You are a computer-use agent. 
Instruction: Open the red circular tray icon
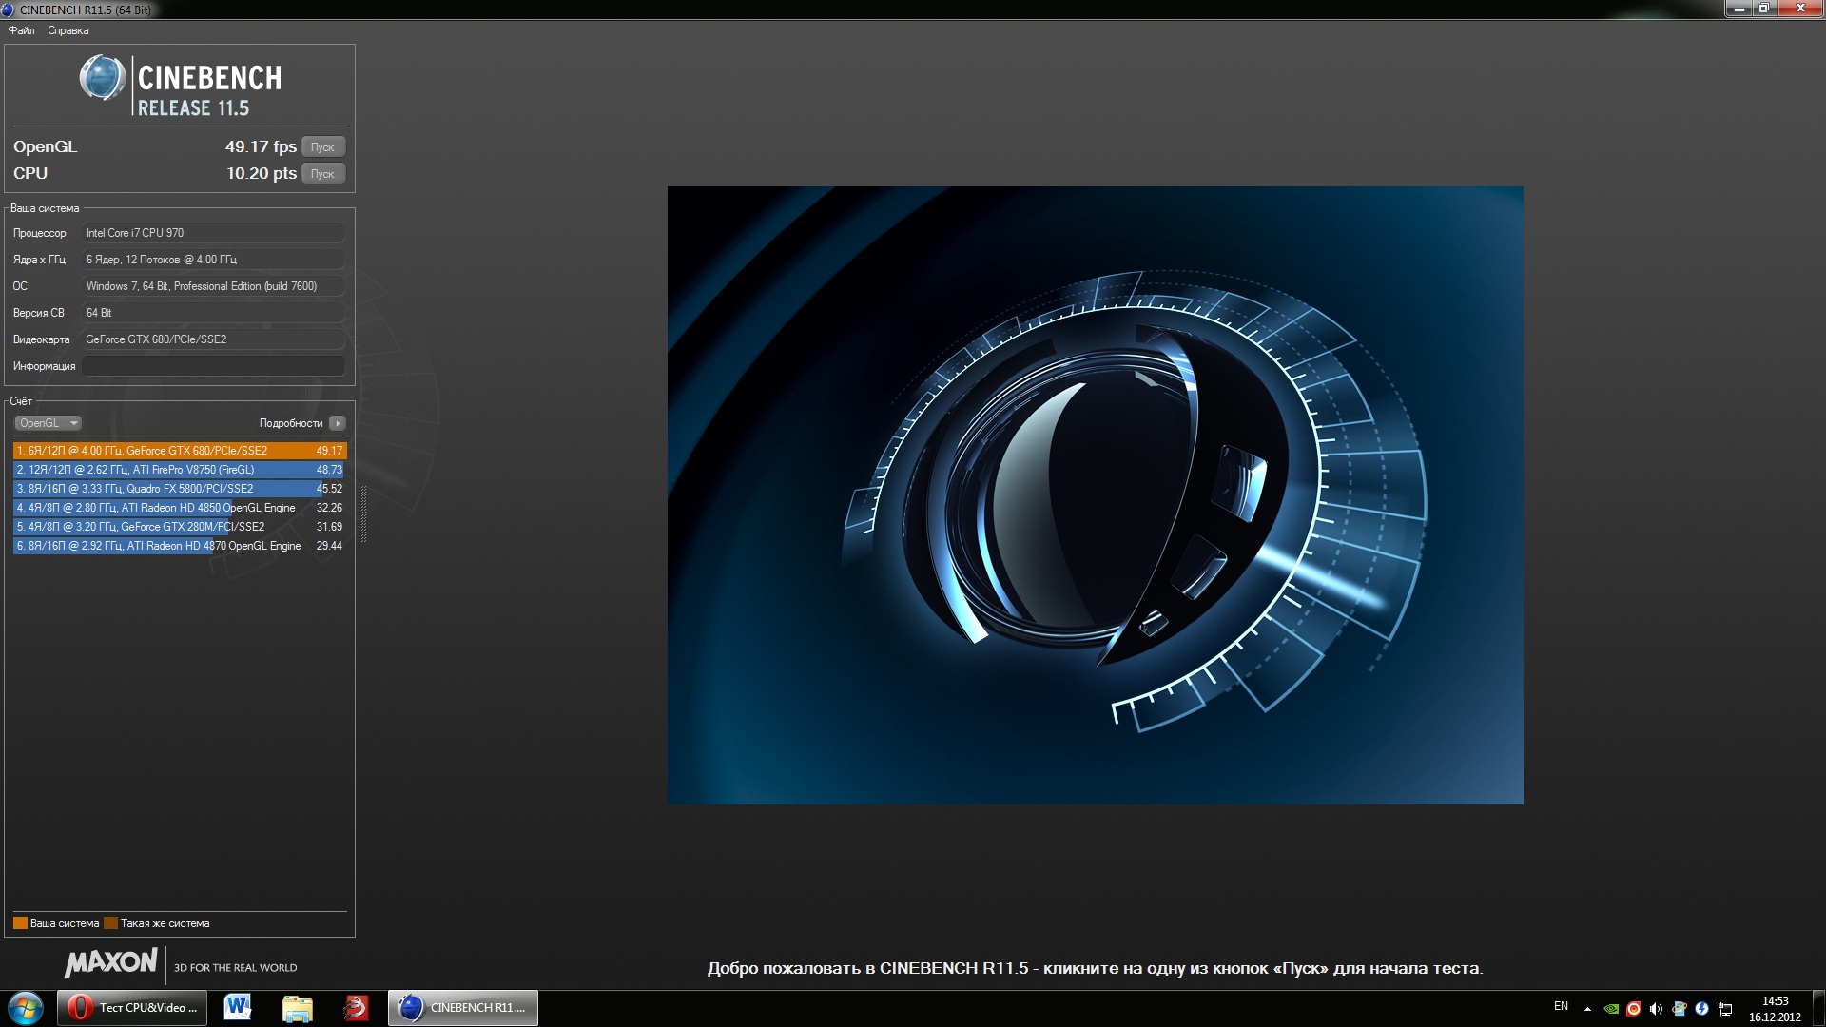pyautogui.click(x=1634, y=1009)
